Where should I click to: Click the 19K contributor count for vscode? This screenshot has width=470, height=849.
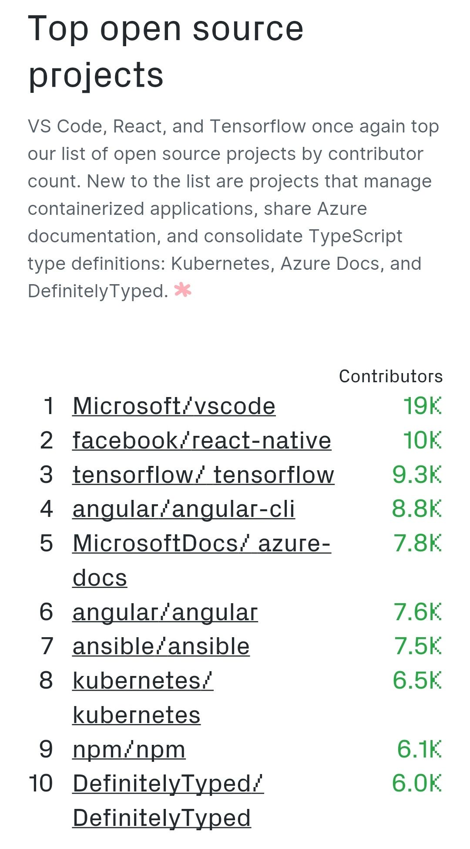tap(422, 406)
